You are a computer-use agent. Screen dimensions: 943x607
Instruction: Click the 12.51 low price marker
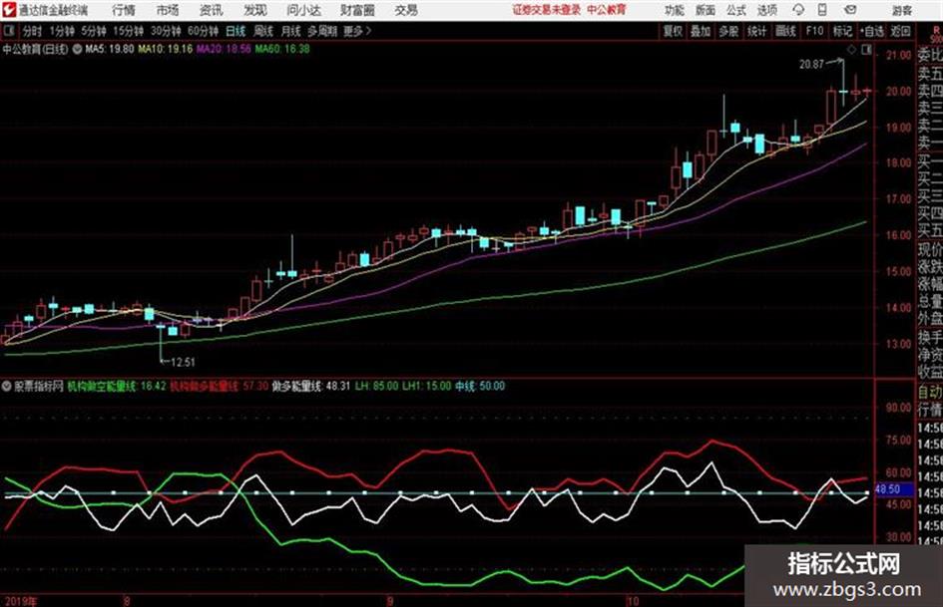(183, 362)
